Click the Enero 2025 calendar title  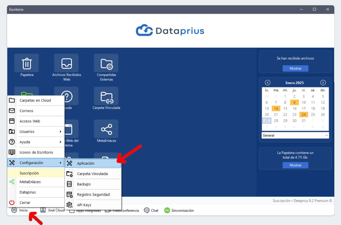294,83
